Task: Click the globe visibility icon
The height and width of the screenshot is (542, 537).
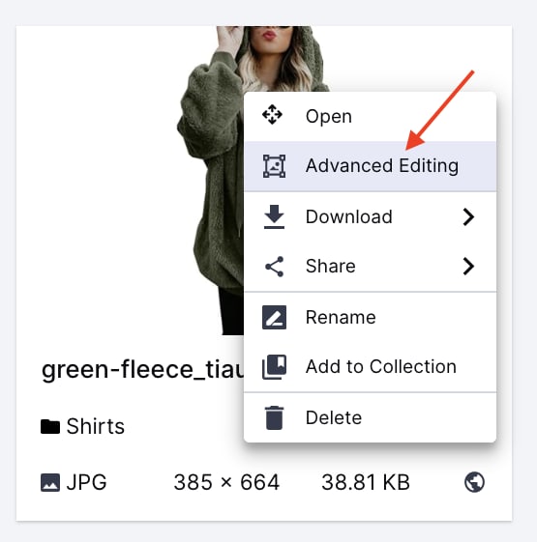Action: [x=474, y=482]
